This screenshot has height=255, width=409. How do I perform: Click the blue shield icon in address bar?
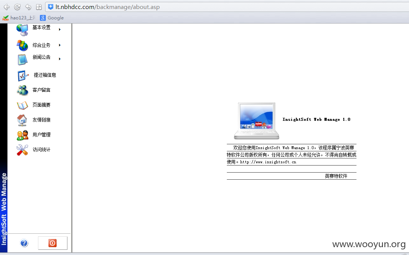point(51,7)
